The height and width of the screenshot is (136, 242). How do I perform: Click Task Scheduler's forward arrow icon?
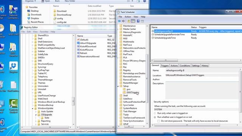pos(123,21)
